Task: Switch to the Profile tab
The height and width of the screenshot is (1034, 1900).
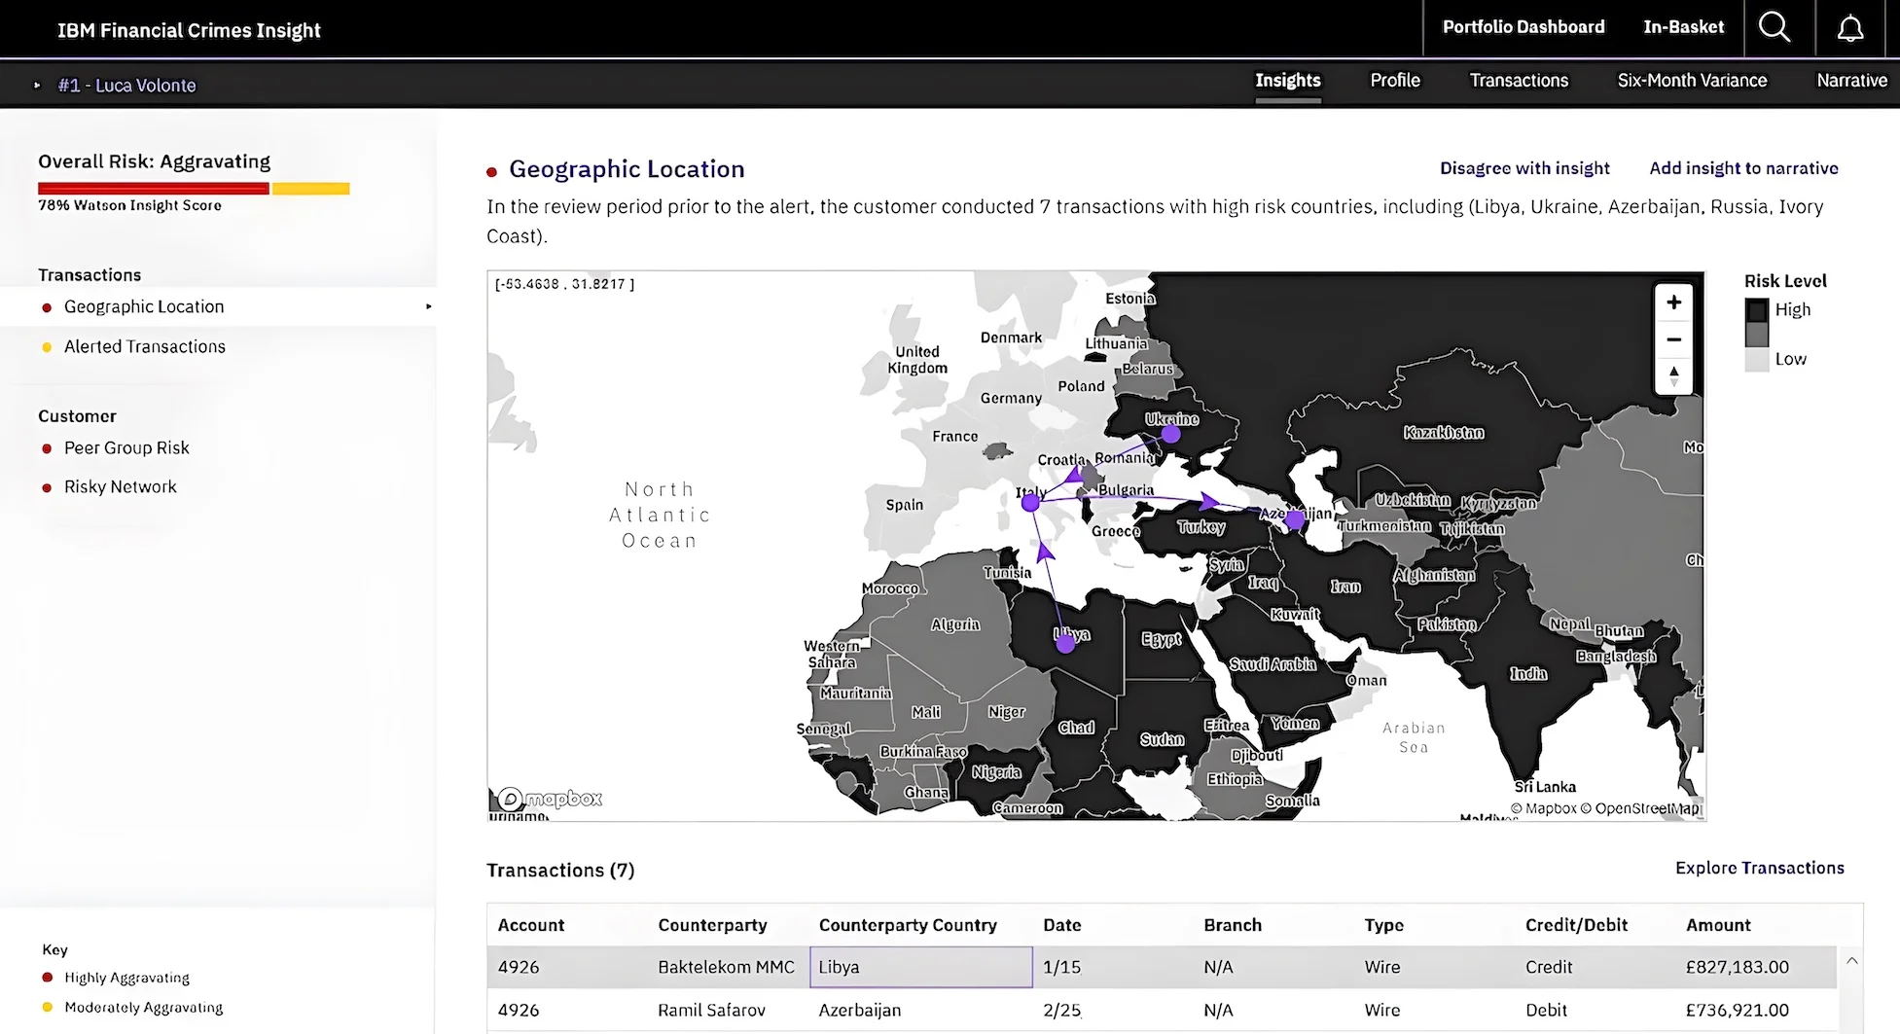Action: (x=1395, y=81)
